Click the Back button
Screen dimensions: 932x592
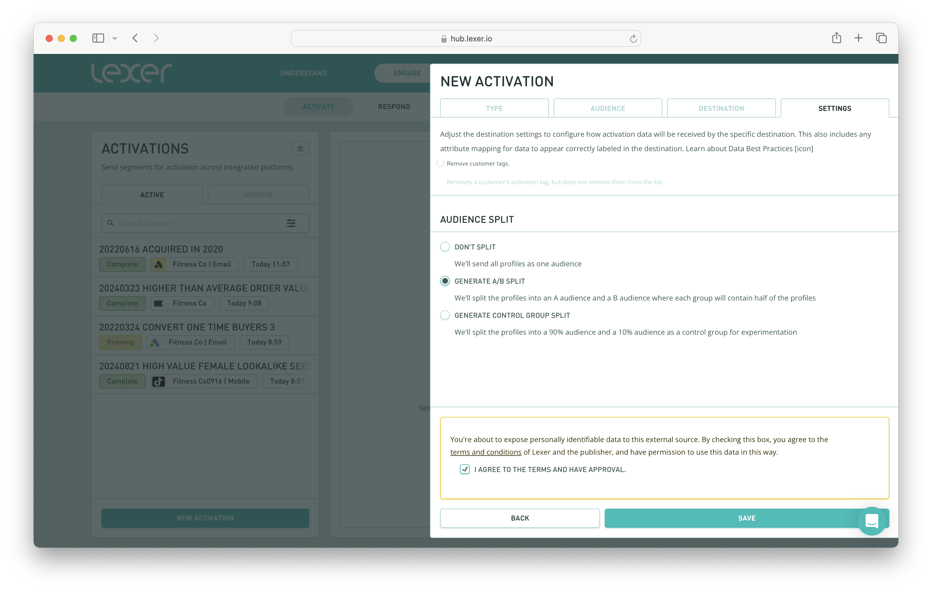(x=520, y=518)
